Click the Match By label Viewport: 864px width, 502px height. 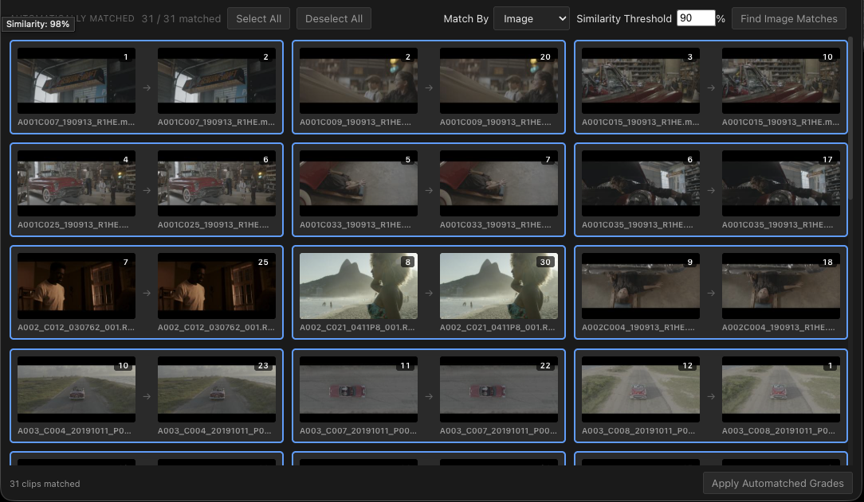pos(465,18)
